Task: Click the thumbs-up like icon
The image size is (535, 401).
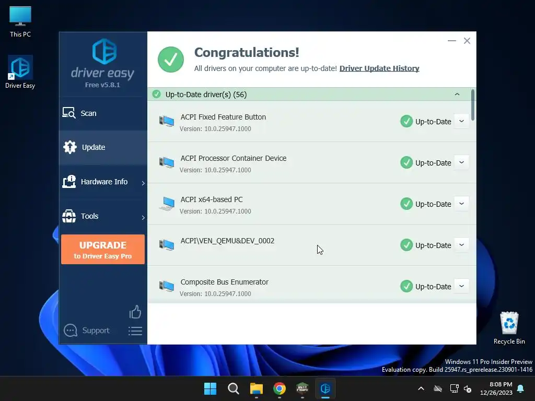Action: coord(135,312)
